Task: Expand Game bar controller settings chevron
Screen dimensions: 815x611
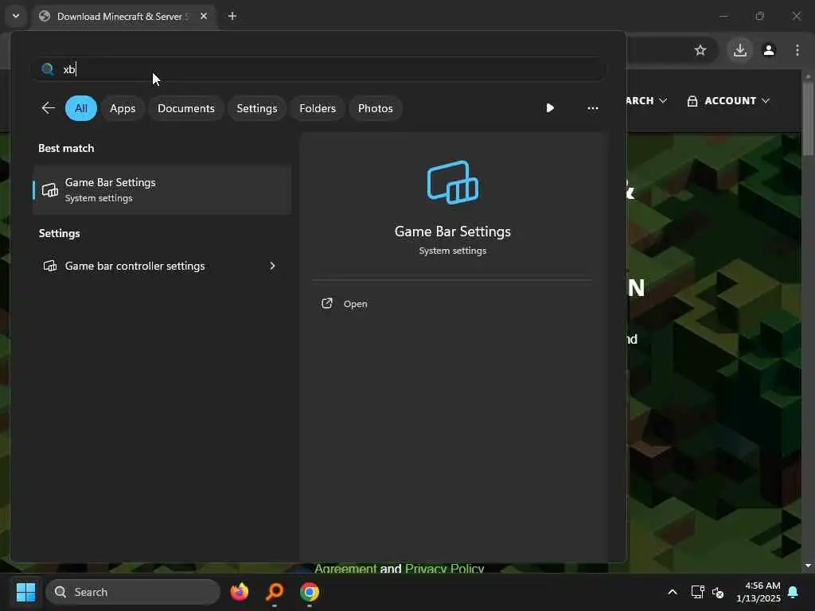Action: [272, 266]
